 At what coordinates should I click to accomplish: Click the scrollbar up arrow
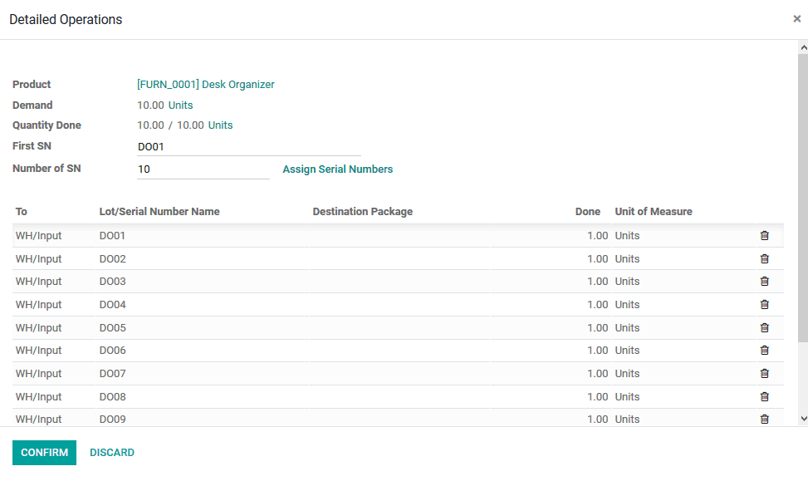(x=803, y=47)
